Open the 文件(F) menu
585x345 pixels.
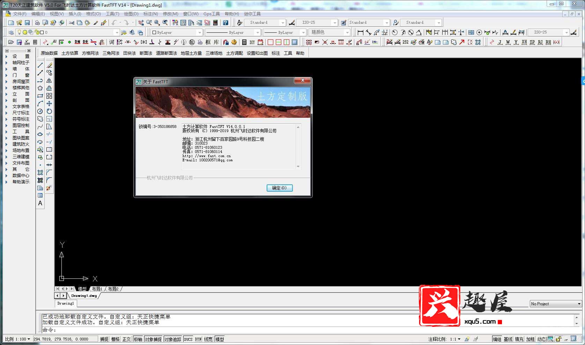(20, 14)
